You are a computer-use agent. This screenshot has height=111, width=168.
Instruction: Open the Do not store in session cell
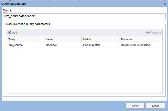tap(138, 45)
